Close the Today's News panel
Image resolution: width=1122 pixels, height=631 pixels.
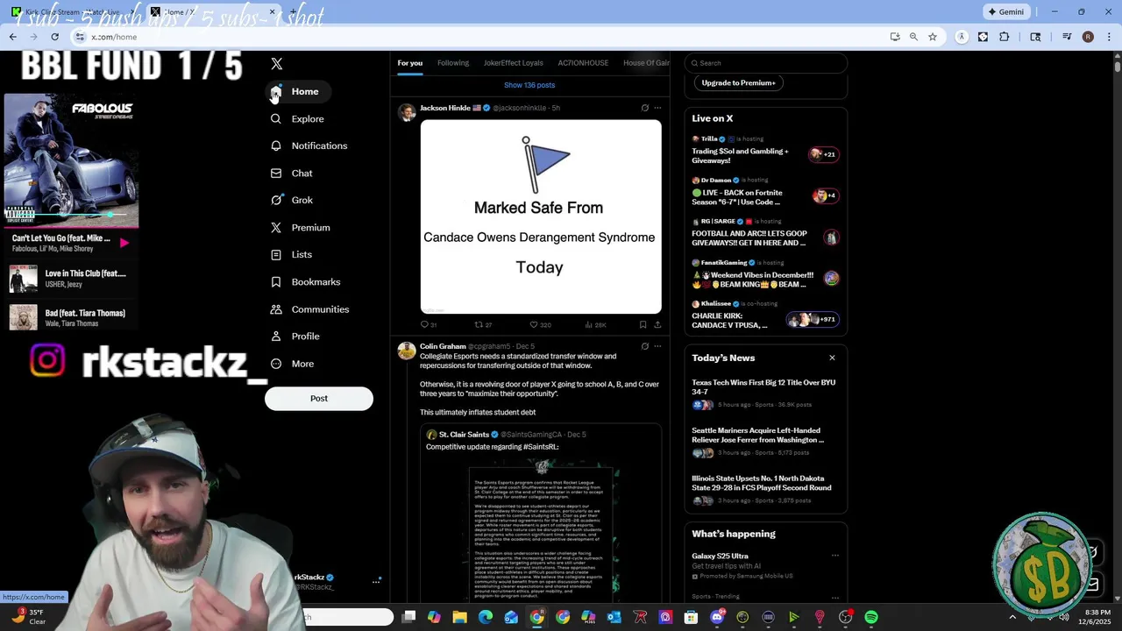point(832,358)
